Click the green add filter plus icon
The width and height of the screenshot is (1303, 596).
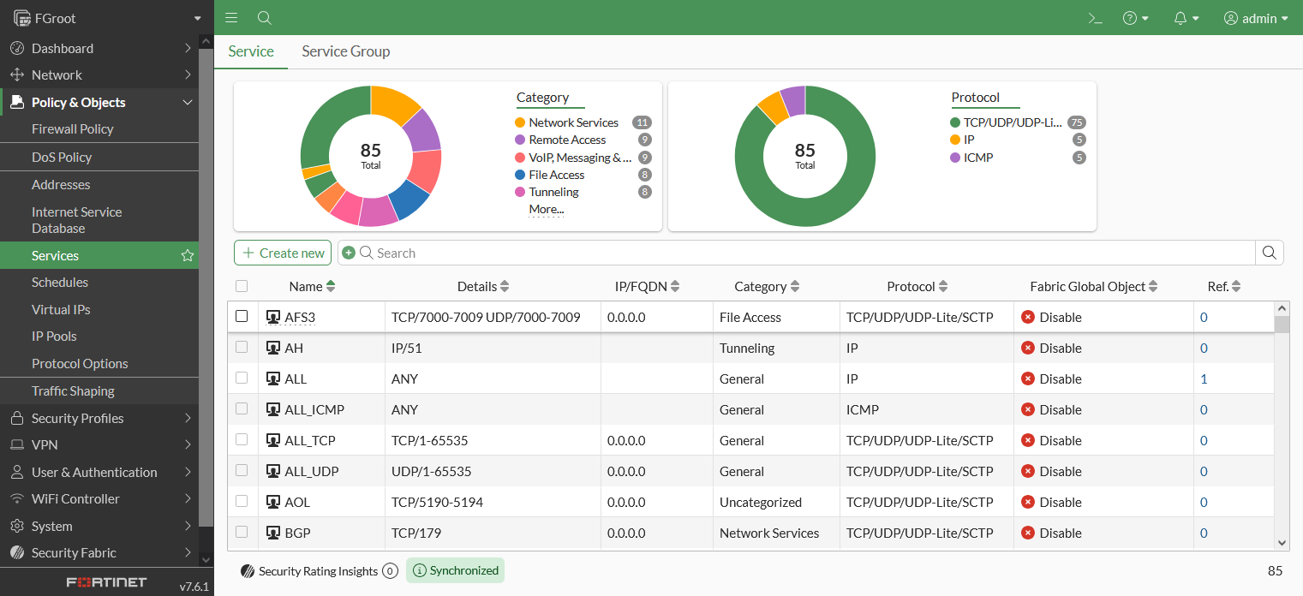[x=349, y=253]
